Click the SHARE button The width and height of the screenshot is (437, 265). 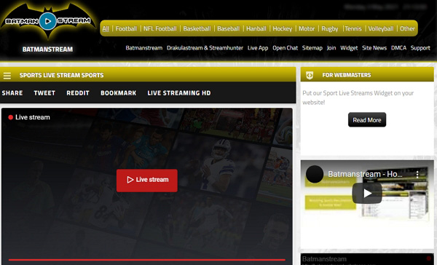click(x=12, y=93)
